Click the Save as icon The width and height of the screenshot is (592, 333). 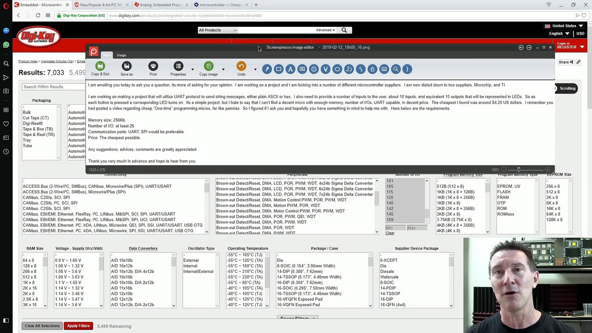[126, 66]
